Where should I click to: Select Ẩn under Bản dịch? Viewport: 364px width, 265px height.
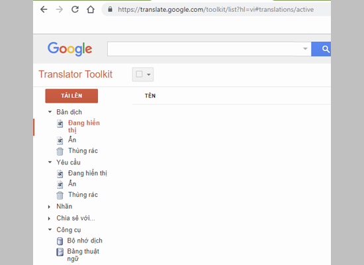(x=72, y=140)
